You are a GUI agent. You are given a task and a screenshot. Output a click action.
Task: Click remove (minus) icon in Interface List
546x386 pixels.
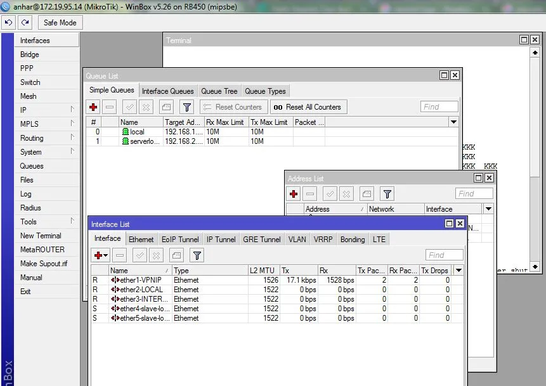[x=120, y=255]
